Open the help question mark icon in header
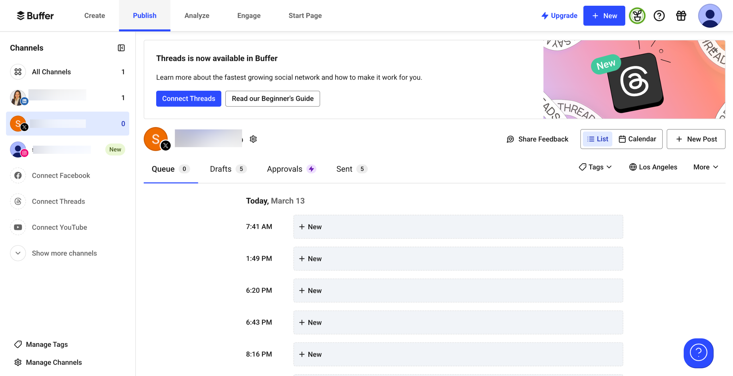Image resolution: width=733 pixels, height=376 pixels. [659, 16]
